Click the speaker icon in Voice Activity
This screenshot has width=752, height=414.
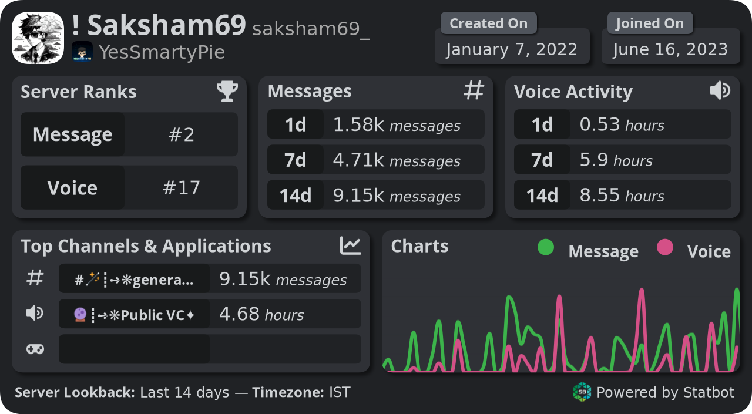pyautogui.click(x=720, y=90)
